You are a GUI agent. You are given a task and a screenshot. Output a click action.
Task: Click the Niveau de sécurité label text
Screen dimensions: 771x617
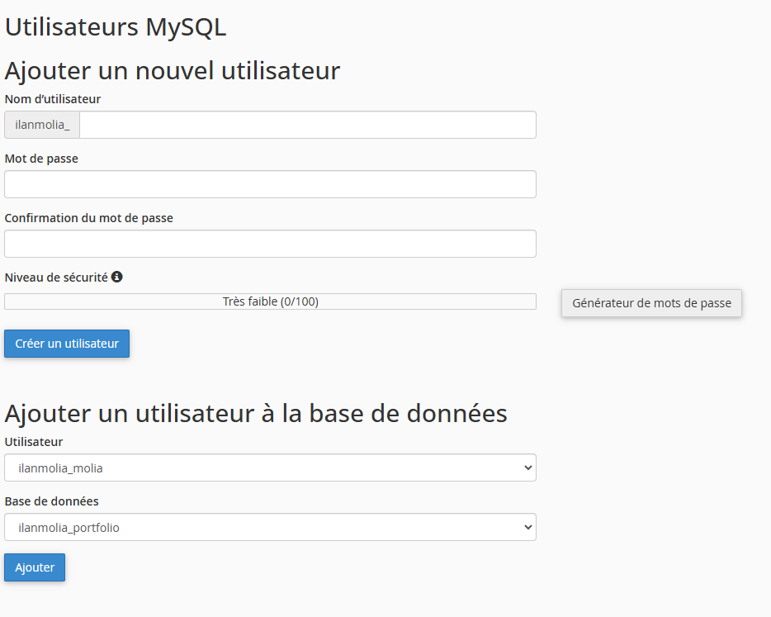point(56,278)
